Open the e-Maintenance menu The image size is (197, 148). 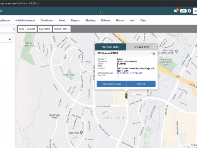(25, 21)
